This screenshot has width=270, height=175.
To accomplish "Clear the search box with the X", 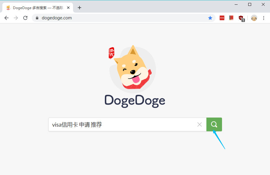I will 200,125.
